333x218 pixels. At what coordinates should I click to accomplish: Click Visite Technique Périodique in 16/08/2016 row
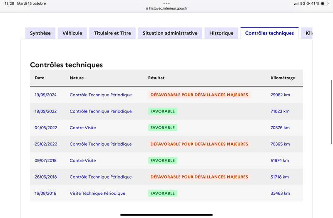pos(97,193)
